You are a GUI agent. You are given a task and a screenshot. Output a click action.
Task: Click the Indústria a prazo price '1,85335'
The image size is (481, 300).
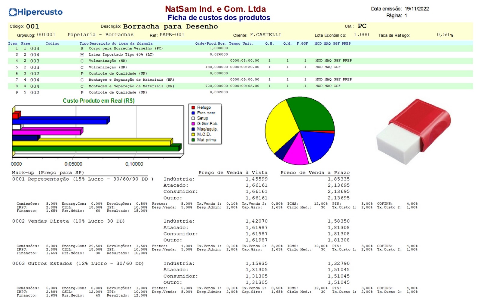[339, 179]
